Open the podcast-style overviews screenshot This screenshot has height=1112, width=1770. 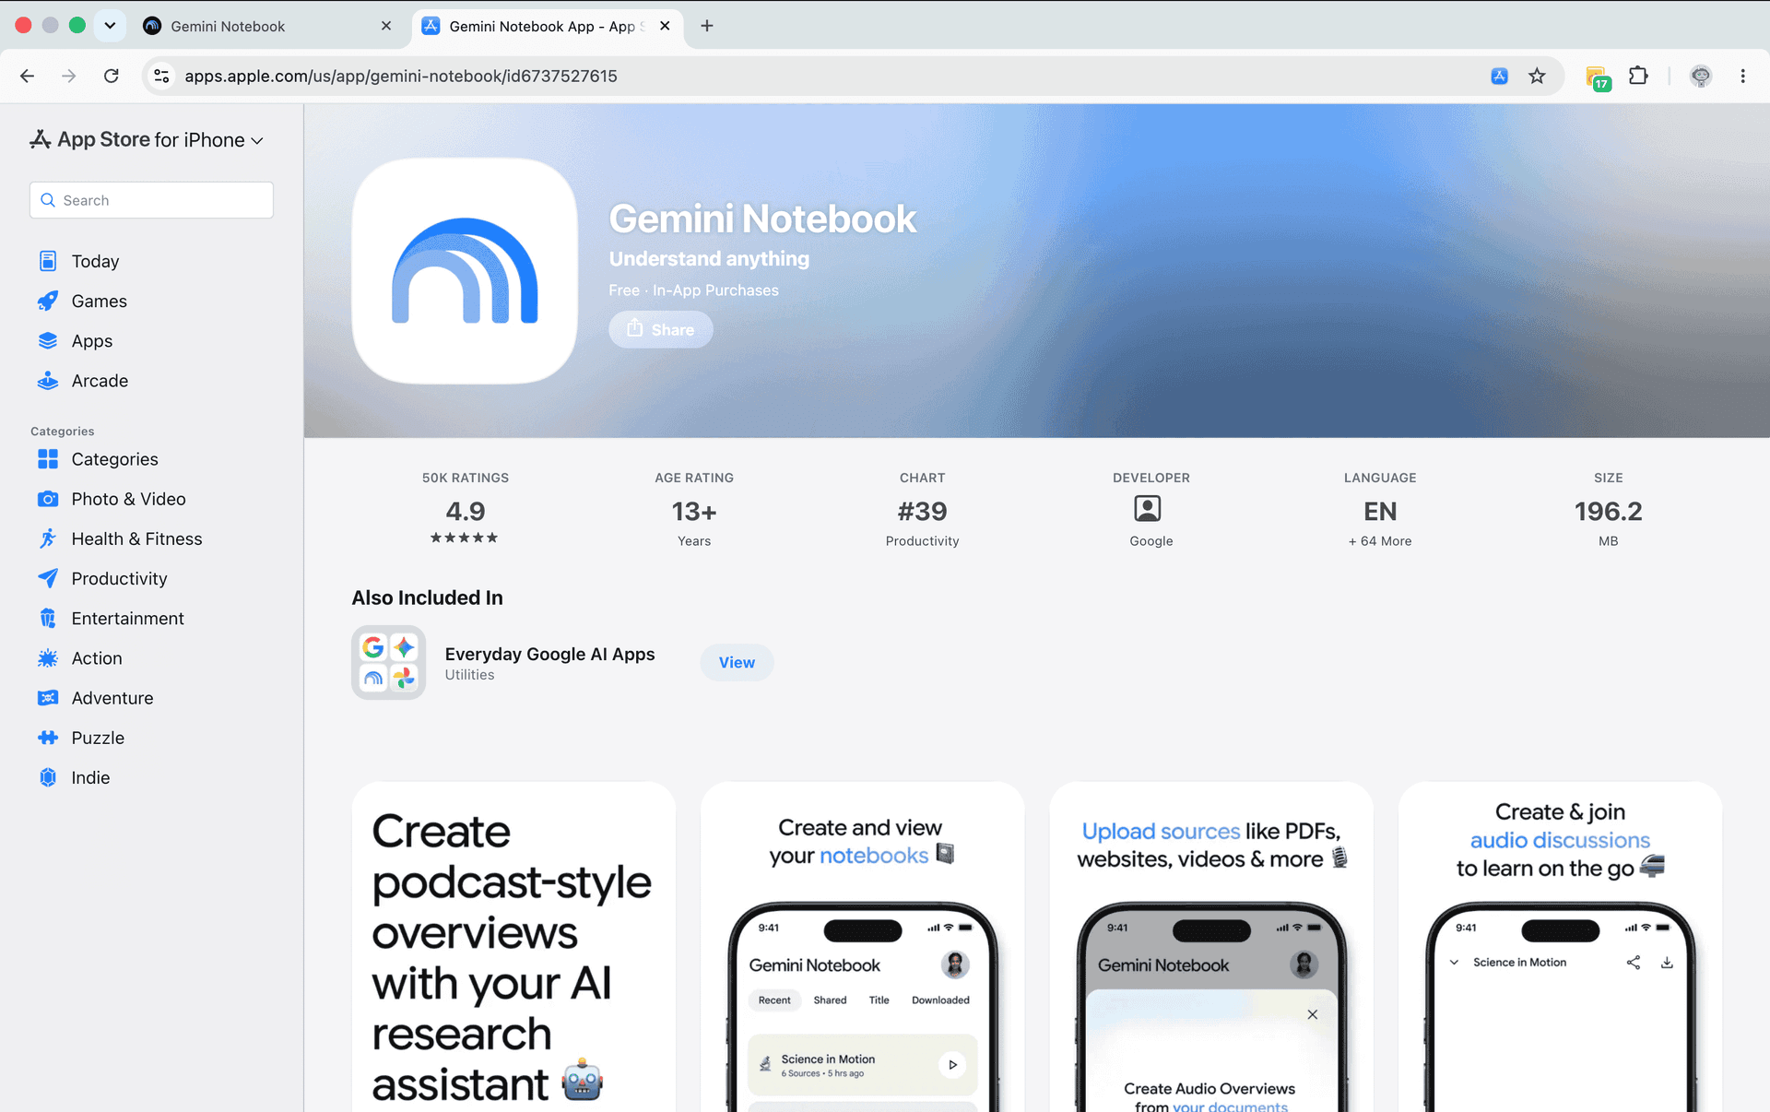(513, 947)
